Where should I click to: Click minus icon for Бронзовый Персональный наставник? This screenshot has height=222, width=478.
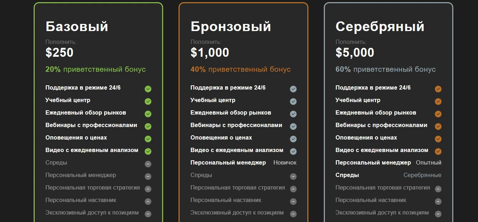pos(293,201)
